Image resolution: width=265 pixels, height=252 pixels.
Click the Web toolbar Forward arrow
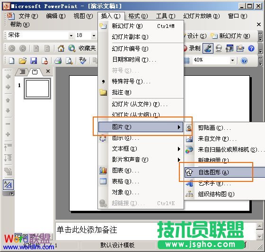pos(23,48)
